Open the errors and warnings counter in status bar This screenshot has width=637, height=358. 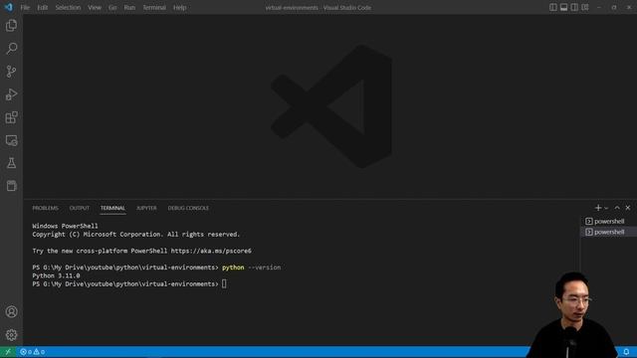pos(33,352)
